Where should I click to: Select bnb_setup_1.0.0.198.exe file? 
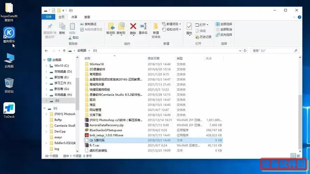pyautogui.click(x=106, y=135)
